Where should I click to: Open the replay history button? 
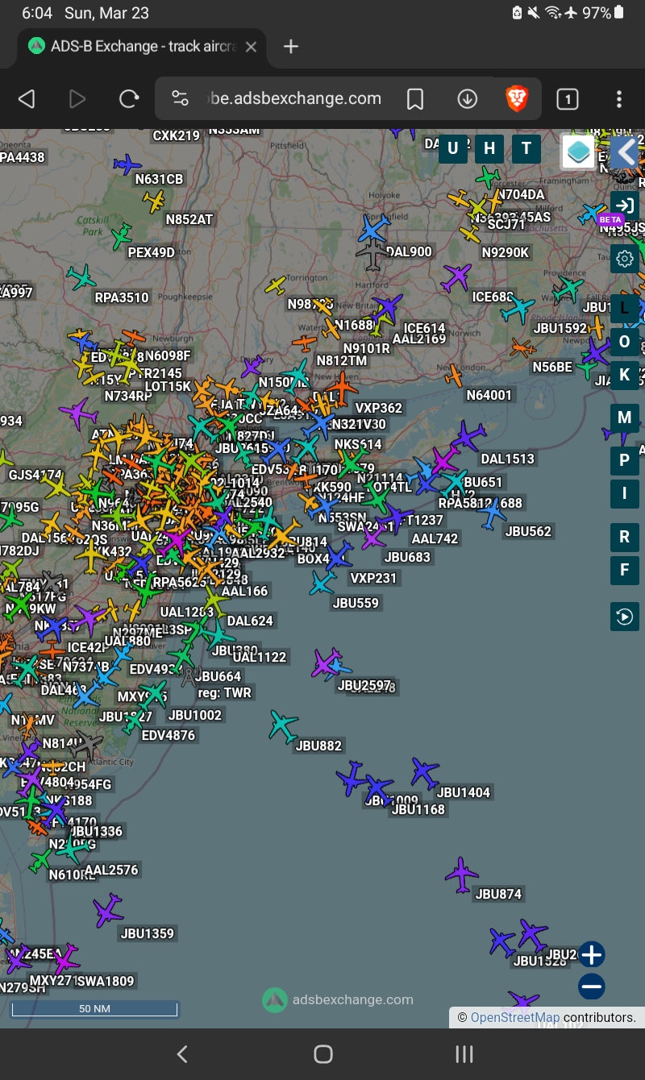click(x=625, y=617)
